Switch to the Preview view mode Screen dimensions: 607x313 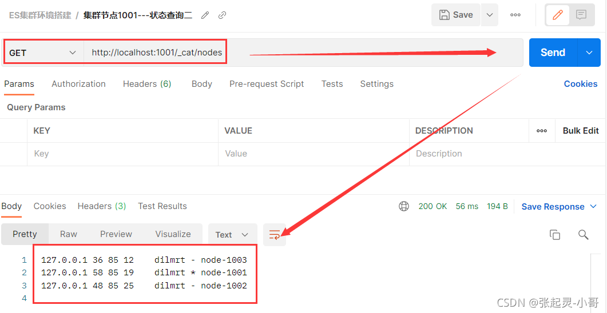[116, 234]
